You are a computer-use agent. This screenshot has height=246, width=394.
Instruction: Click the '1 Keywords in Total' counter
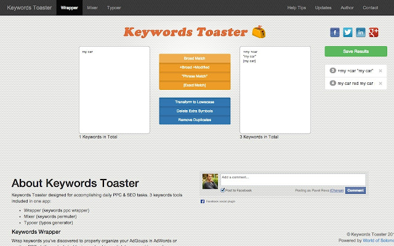click(98, 137)
